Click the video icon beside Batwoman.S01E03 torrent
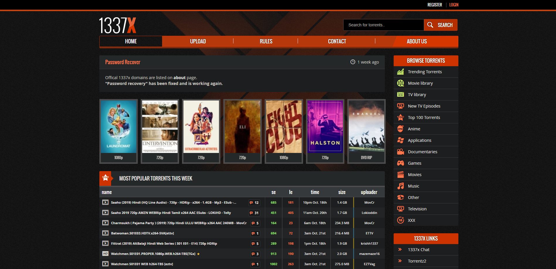 [x=105, y=233]
